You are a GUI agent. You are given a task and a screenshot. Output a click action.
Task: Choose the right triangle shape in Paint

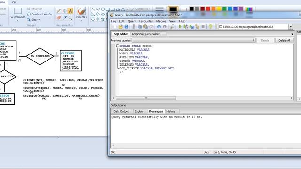(93, 14)
